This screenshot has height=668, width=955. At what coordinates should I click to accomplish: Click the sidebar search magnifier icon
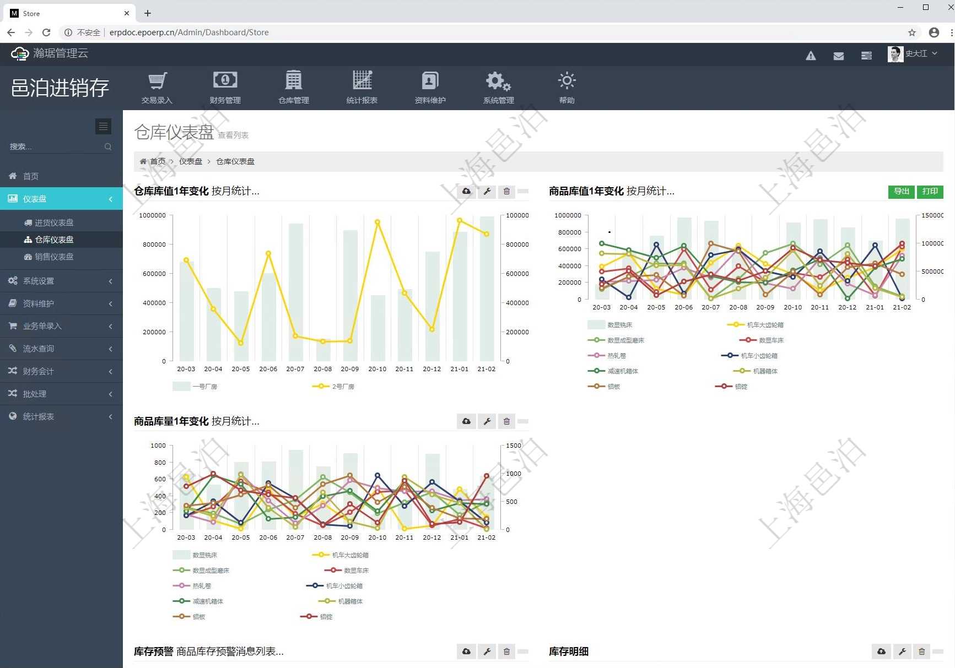tap(108, 146)
